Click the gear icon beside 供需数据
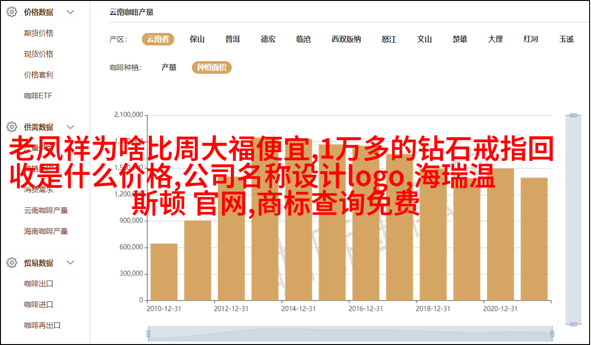The height and width of the screenshot is (345, 591). pyautogui.click(x=12, y=127)
